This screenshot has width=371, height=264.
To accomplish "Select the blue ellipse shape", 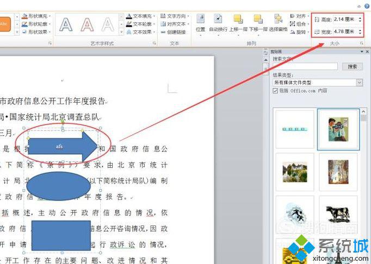I will (x=58, y=186).
